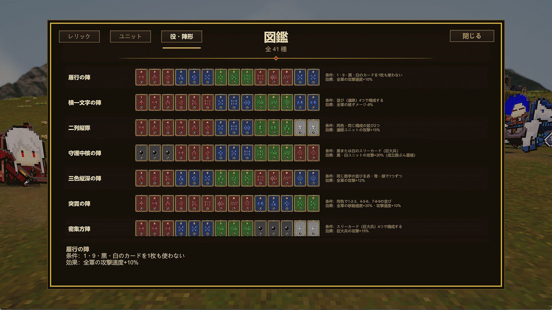Click the 全軍の攻撃+12% effect text
The image size is (552, 310).
(351, 181)
